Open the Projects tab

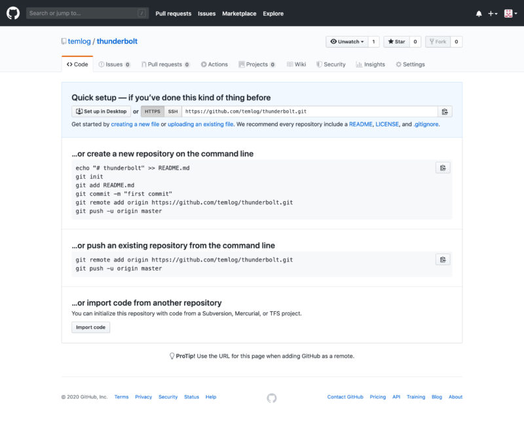[x=257, y=64]
